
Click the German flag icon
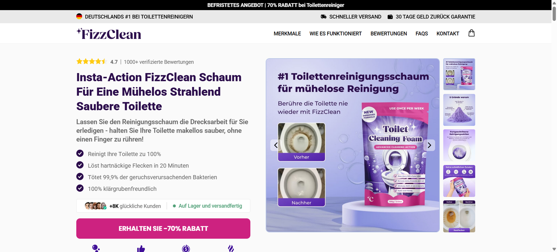(x=79, y=16)
